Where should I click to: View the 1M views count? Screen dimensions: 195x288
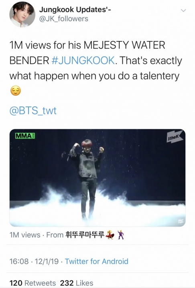pyautogui.click(x=25, y=235)
